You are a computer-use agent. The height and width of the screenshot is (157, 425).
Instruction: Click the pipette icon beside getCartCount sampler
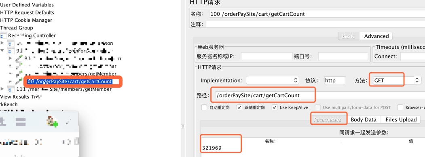19,81
